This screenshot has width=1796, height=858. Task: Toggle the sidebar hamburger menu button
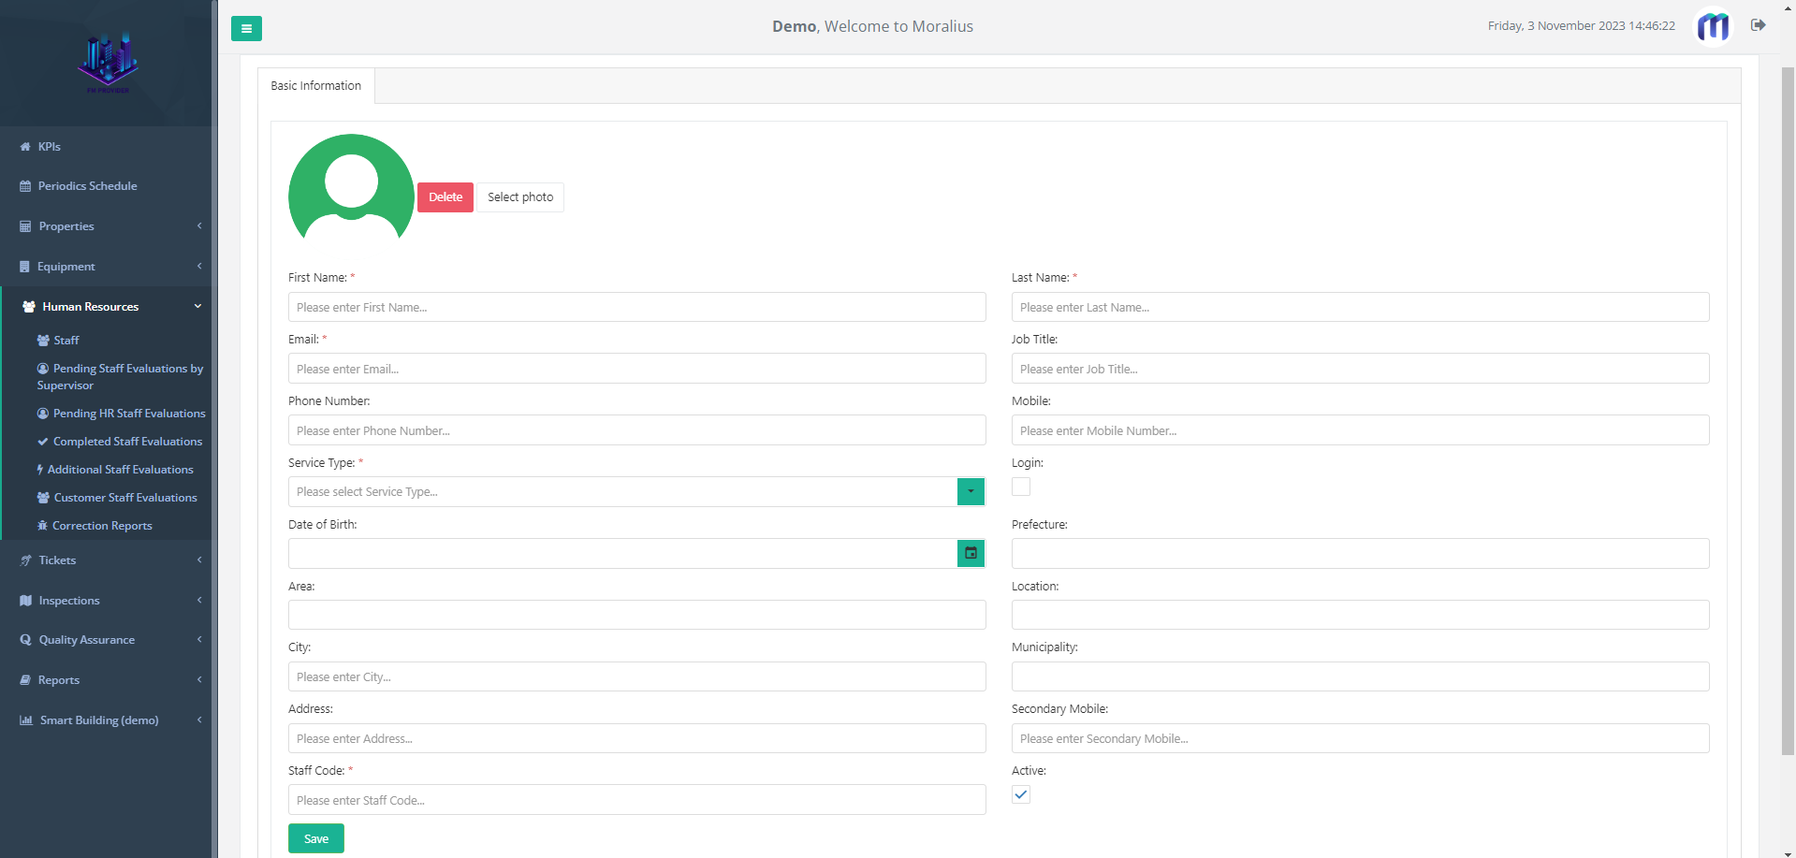tap(246, 28)
